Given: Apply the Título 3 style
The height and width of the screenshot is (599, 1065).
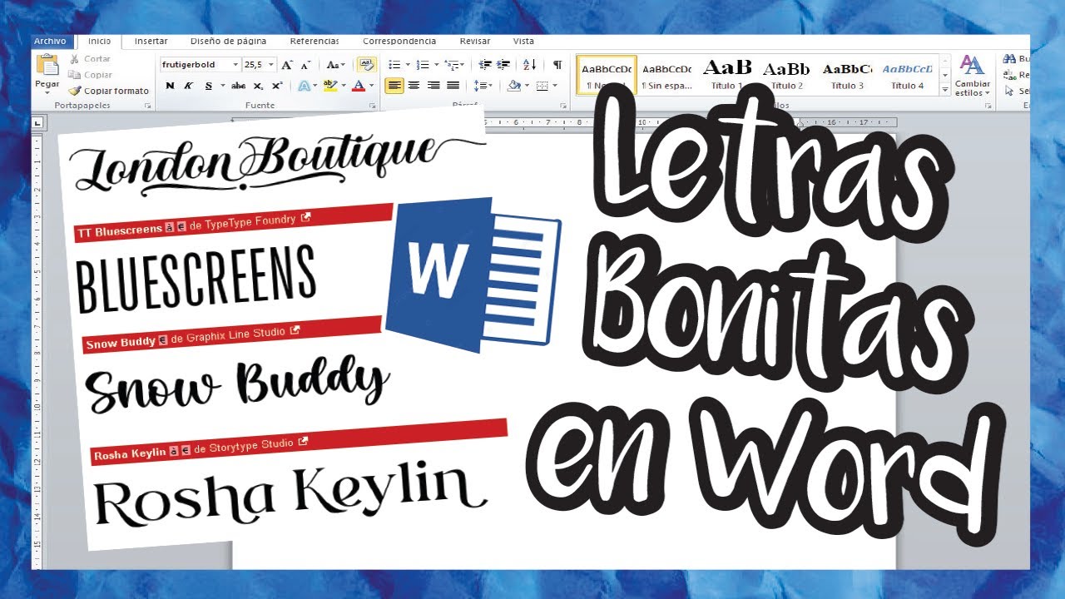Looking at the screenshot, I should [847, 74].
